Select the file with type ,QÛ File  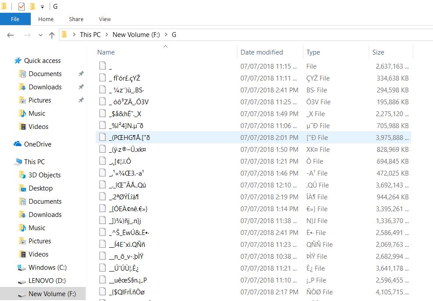253,185
